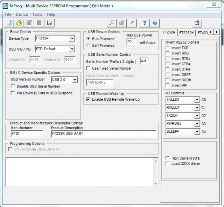The image size is (224, 207).
Task: Click the lightning Program device icon
Action: pyautogui.click(x=132, y=23)
